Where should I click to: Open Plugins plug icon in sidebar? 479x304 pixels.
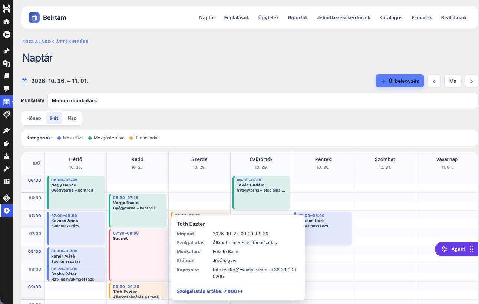click(x=6, y=143)
